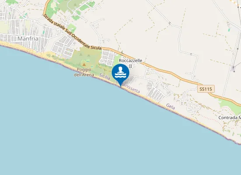
Task: Click the brown peak triangle above Poggio dell'Arena
Action: click(x=84, y=65)
